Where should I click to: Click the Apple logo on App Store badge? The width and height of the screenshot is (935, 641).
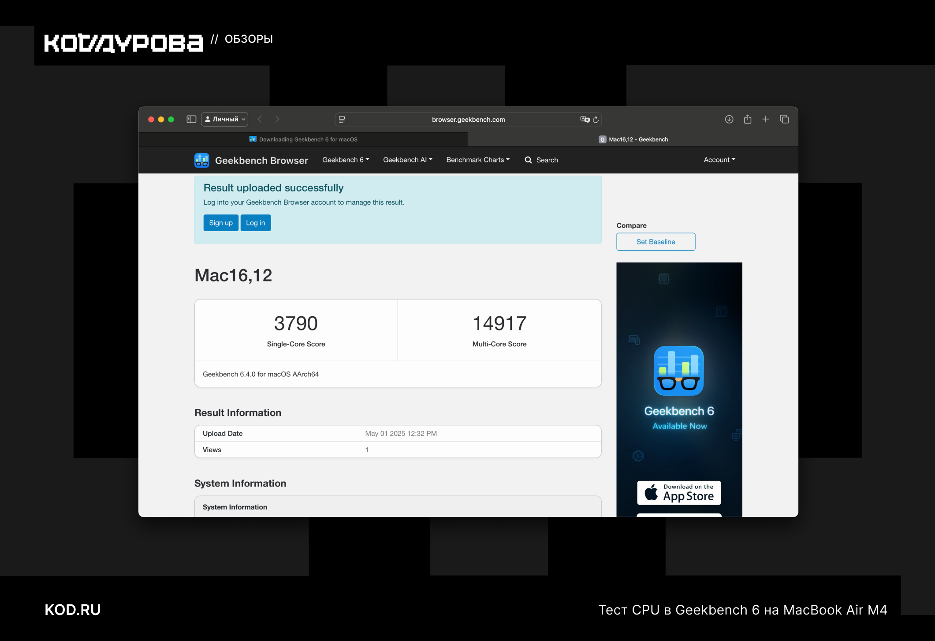(651, 492)
